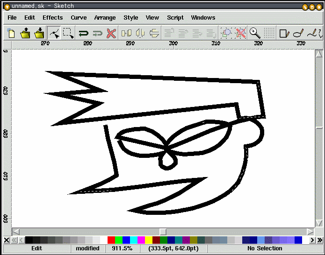Image resolution: width=325 pixels, height=255 pixels.
Task: Click the Duplicate objects icon
Action: pyautogui.click(x=126, y=33)
